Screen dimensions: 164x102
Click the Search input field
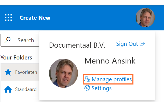(20, 40)
